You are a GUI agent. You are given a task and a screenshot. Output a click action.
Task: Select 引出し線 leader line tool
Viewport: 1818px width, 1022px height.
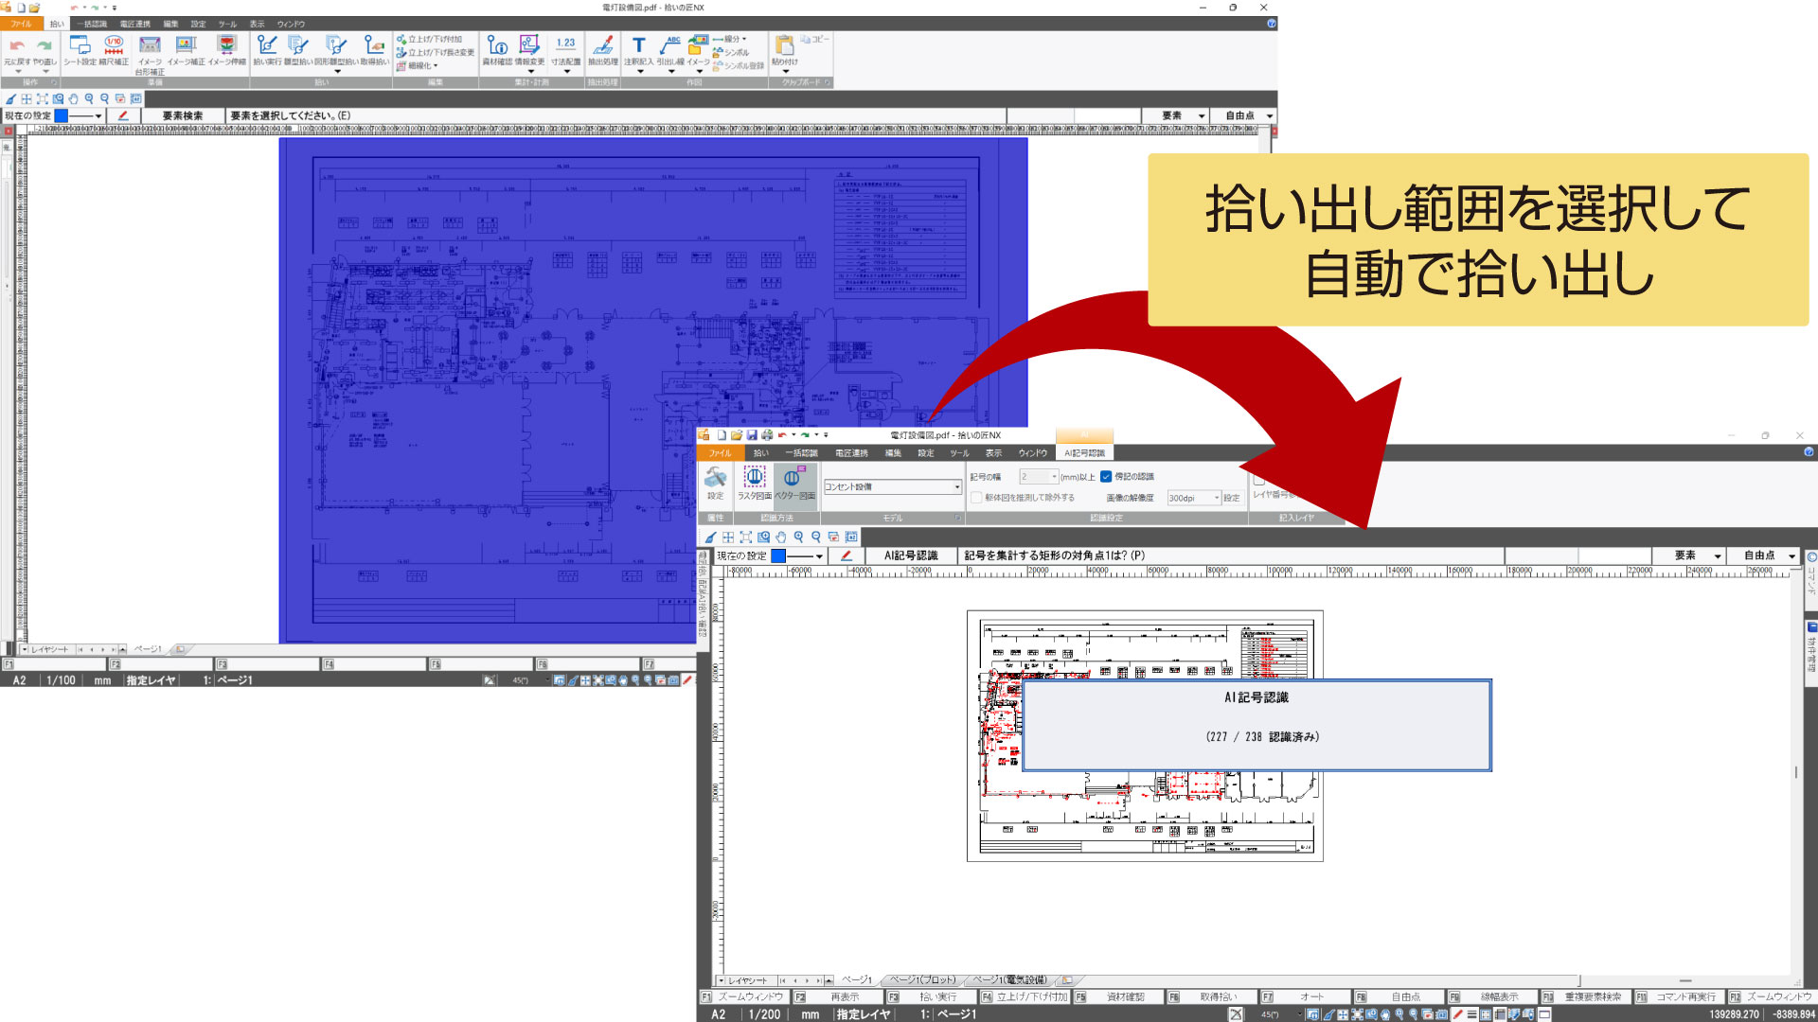click(x=670, y=51)
